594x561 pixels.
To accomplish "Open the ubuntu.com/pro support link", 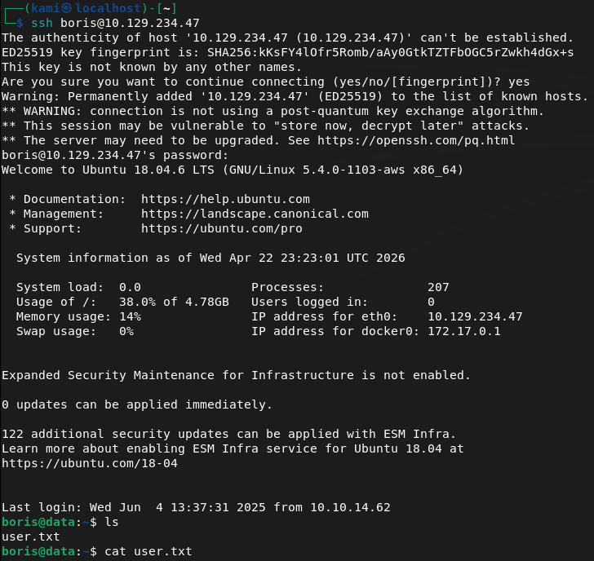I will coord(221,228).
